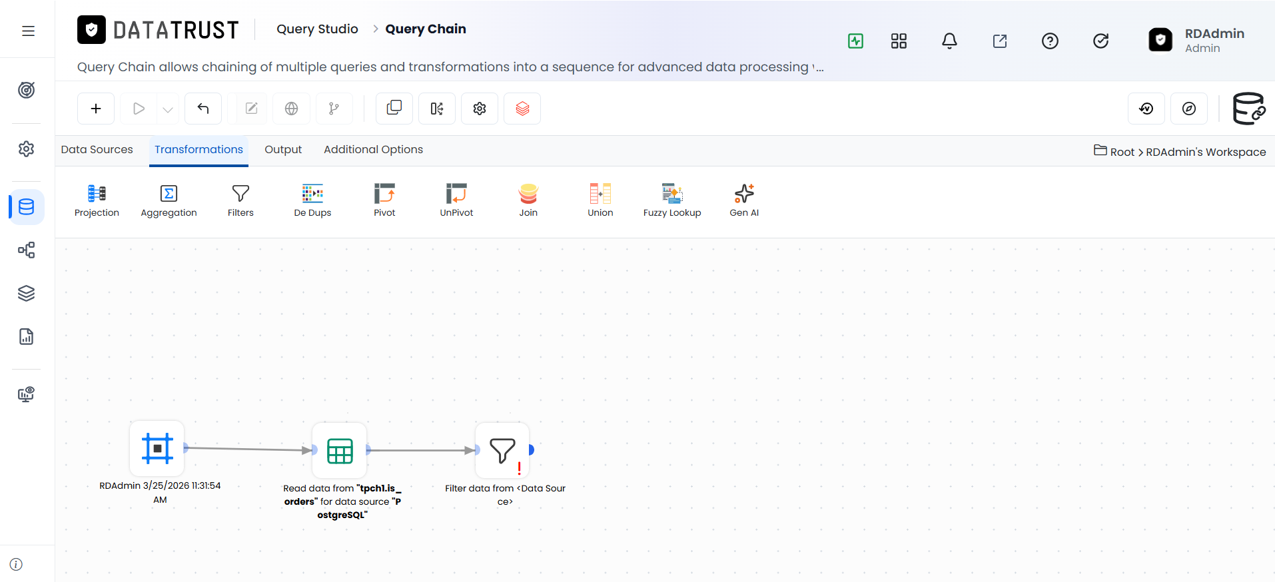Select the Filter data node on canvas
Screen dimensions: 1275x582
pos(502,450)
